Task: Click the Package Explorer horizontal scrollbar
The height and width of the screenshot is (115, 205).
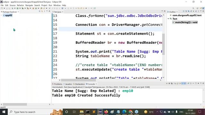Action: pyautogui.click(x=15, y=104)
